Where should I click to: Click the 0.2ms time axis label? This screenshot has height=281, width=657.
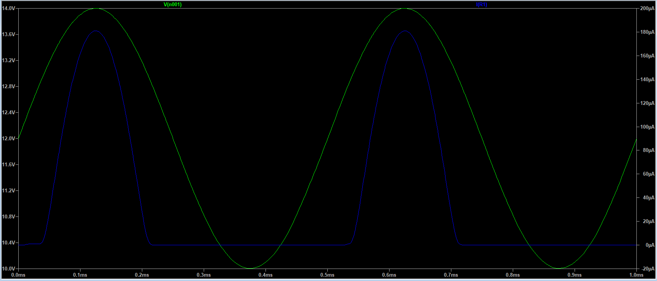[x=142, y=275]
